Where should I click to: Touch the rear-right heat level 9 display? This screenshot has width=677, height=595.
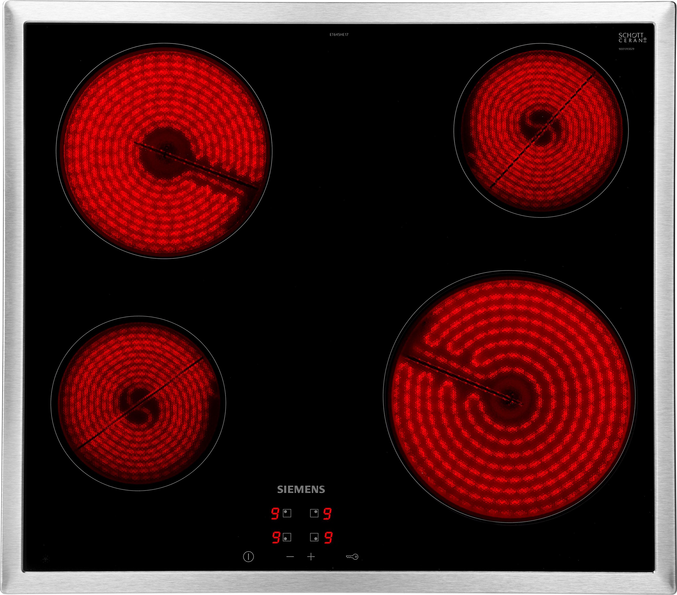coord(327,514)
